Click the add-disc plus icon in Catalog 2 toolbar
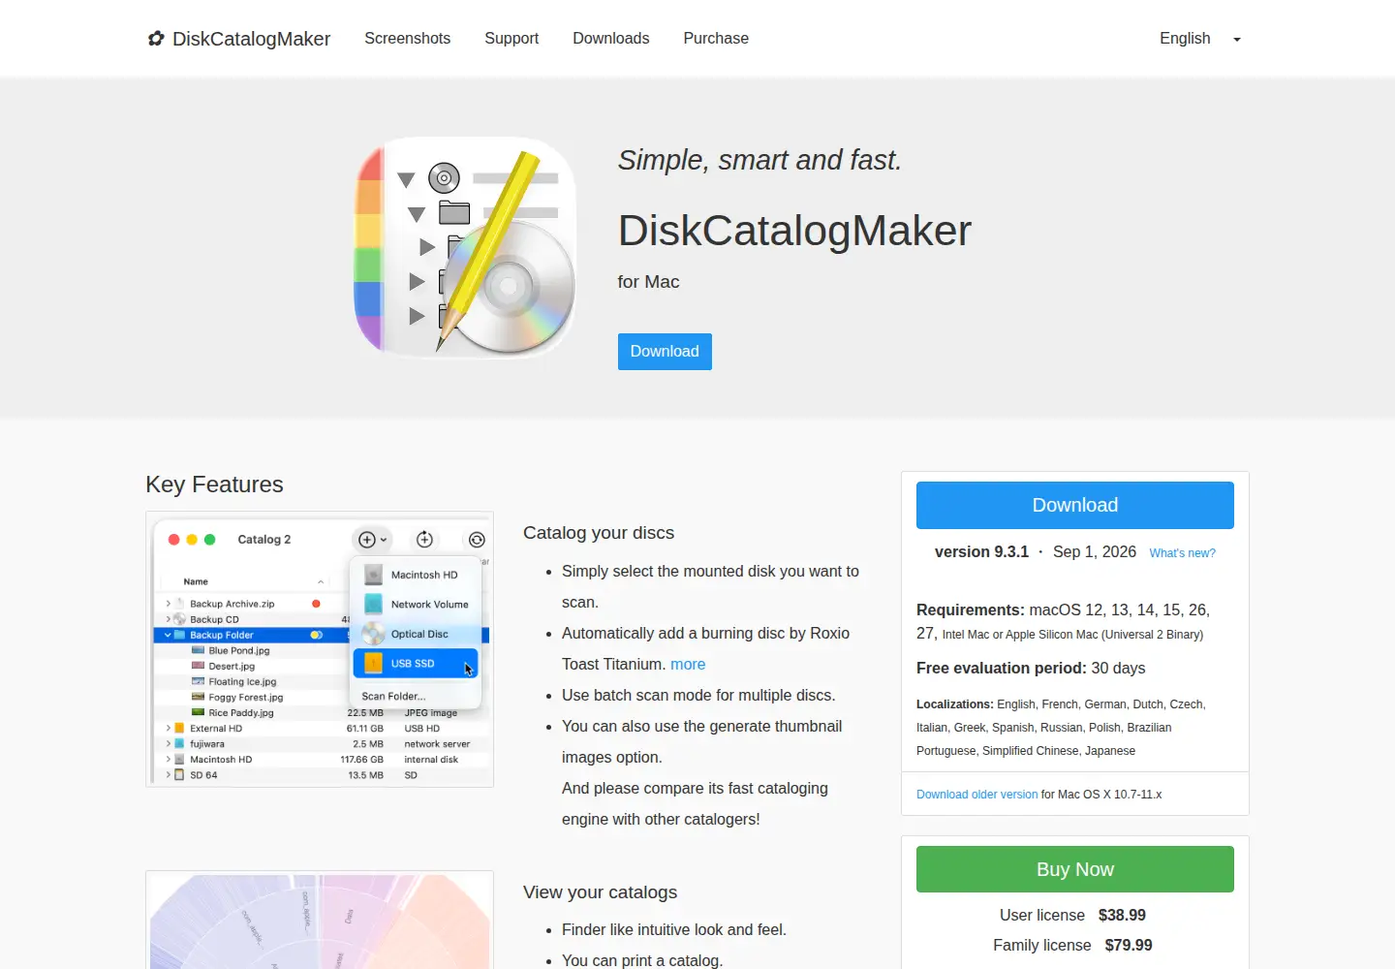 [x=367, y=540]
